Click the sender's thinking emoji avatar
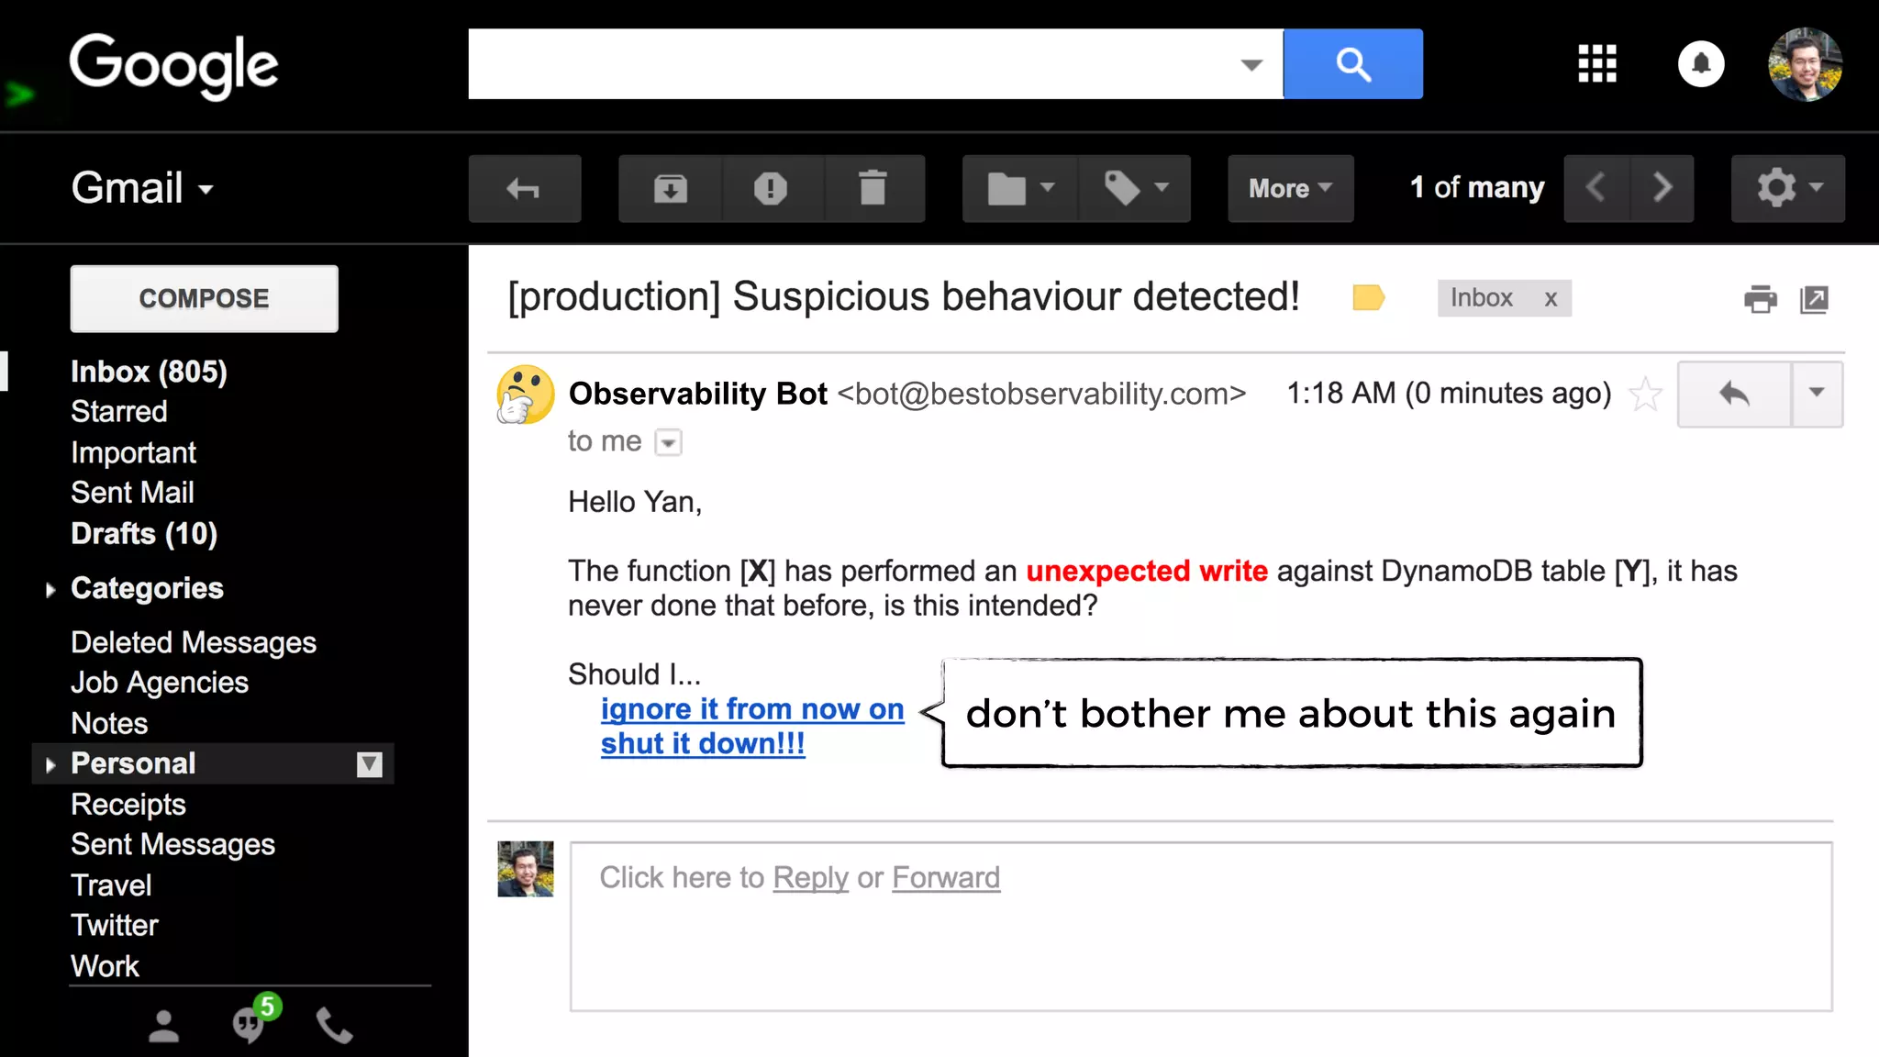This screenshot has width=1879, height=1057. (526, 395)
